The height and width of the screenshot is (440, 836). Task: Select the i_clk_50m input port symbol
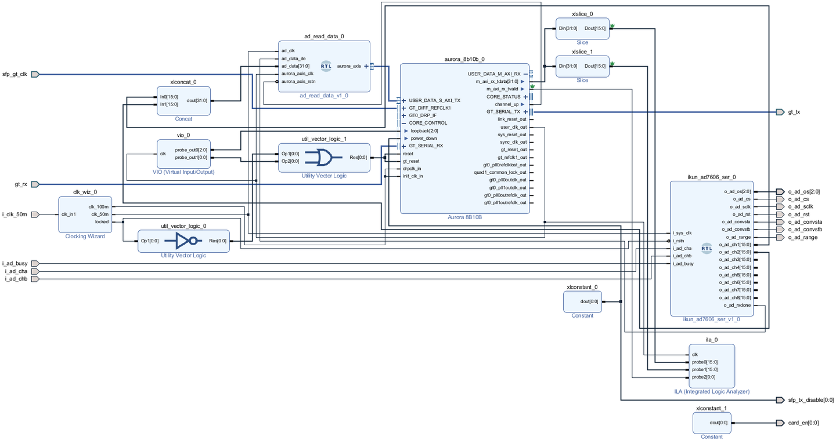(x=35, y=214)
